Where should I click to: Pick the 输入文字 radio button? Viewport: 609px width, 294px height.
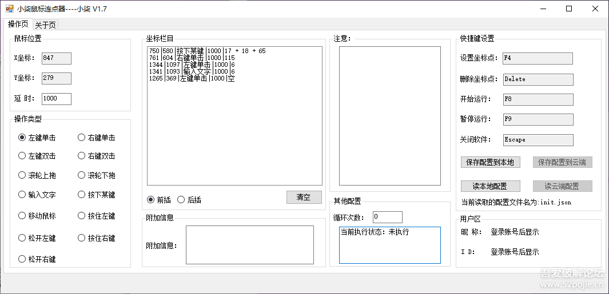click(37, 195)
